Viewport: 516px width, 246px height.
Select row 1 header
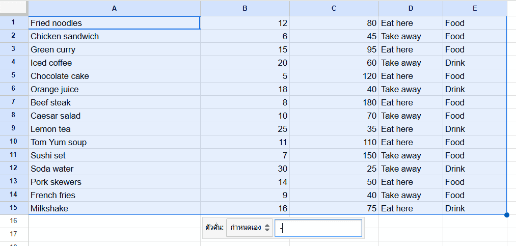coord(14,23)
